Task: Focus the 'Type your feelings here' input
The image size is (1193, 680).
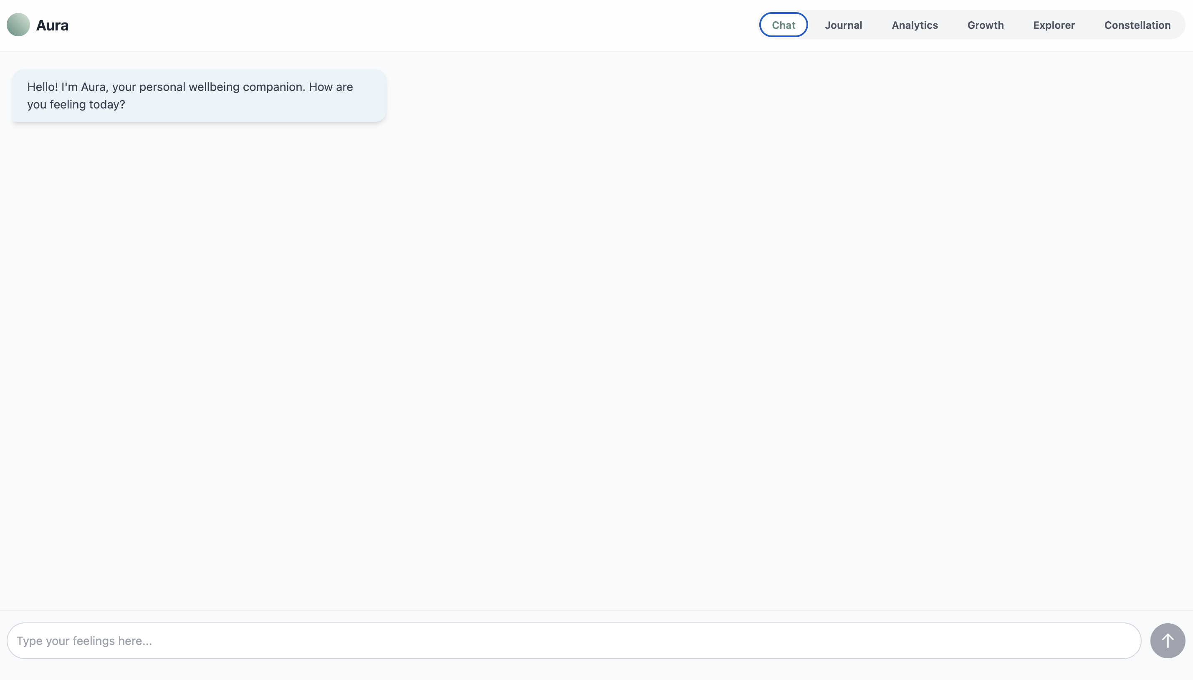Action: click(574, 641)
